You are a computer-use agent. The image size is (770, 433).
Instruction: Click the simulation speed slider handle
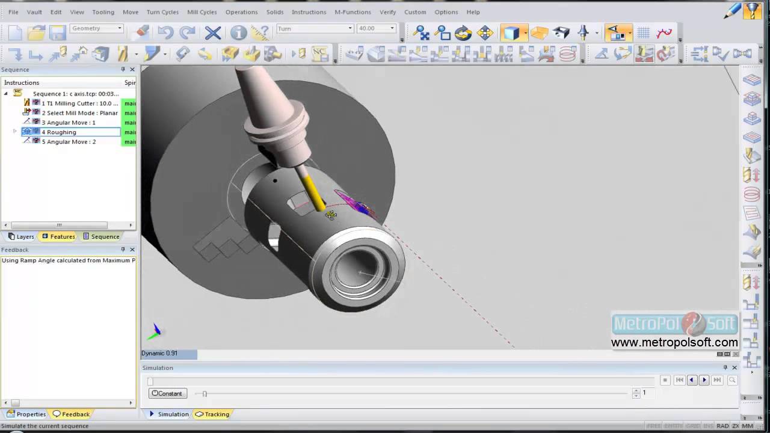click(205, 393)
